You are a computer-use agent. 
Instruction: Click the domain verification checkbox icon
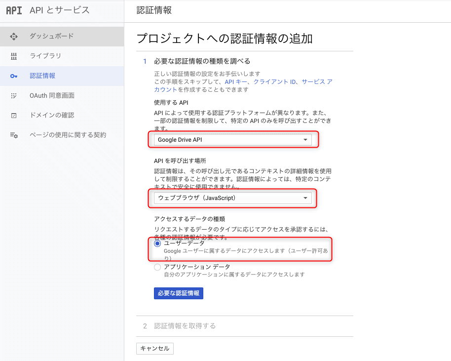(x=14, y=115)
